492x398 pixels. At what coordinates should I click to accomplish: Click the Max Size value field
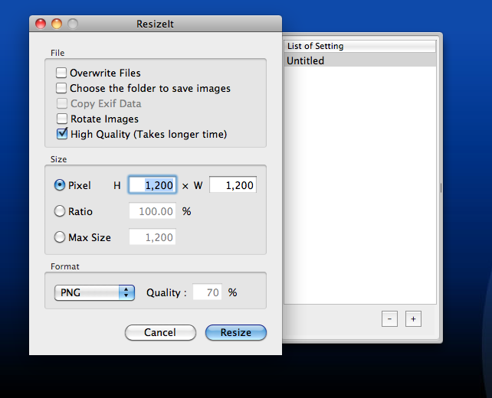point(153,237)
